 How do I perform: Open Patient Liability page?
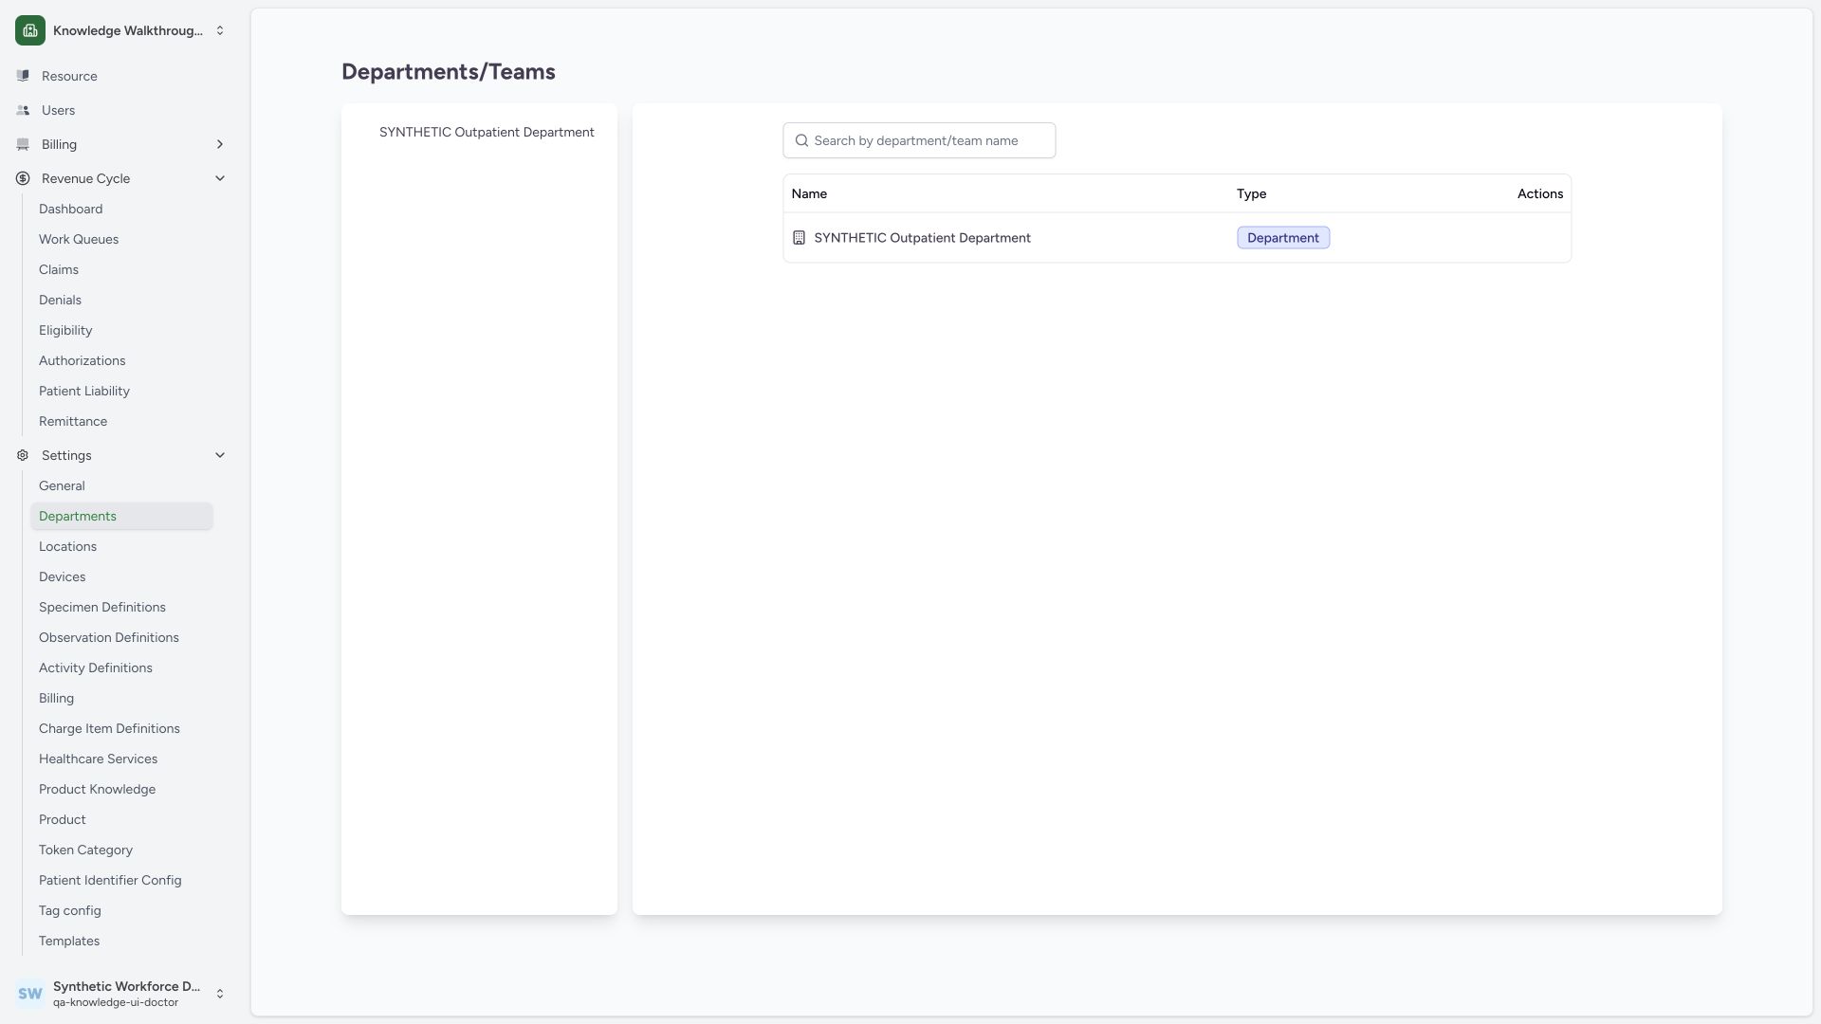click(84, 391)
